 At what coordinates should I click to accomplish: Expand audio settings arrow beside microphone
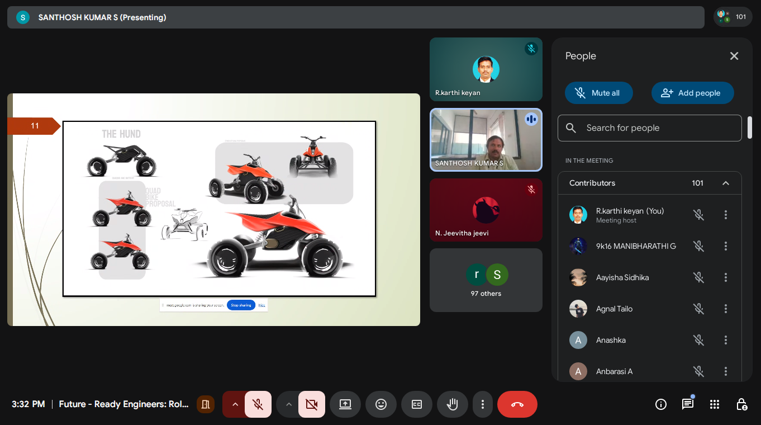pos(235,404)
